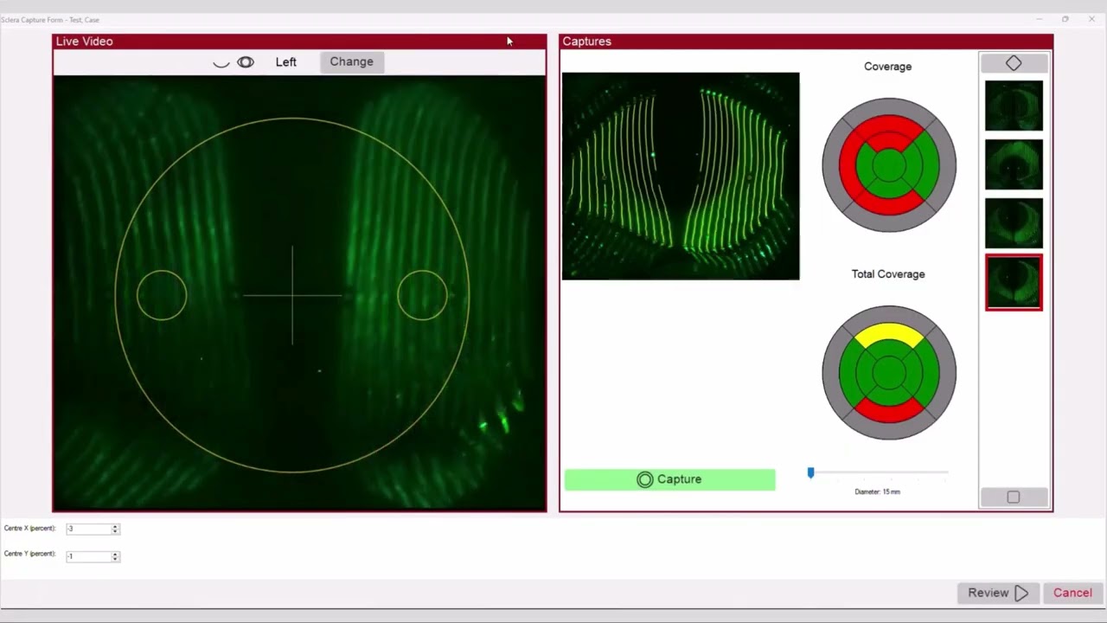This screenshot has width=1107, height=623.
Task: Click the closed eyelid curve icon
Action: click(x=221, y=63)
